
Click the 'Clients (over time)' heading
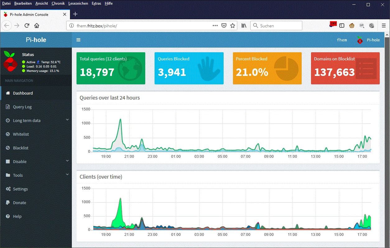click(x=101, y=177)
